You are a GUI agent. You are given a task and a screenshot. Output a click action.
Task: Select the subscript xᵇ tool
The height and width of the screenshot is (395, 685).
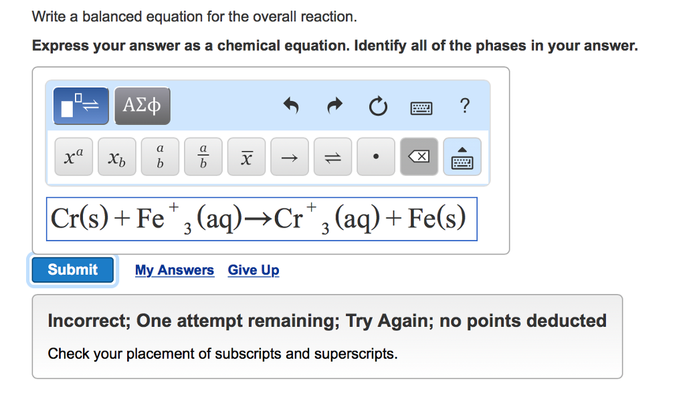tap(116, 156)
